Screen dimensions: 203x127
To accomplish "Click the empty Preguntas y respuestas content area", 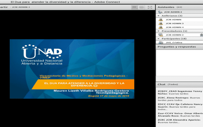I will tap(179, 63).
